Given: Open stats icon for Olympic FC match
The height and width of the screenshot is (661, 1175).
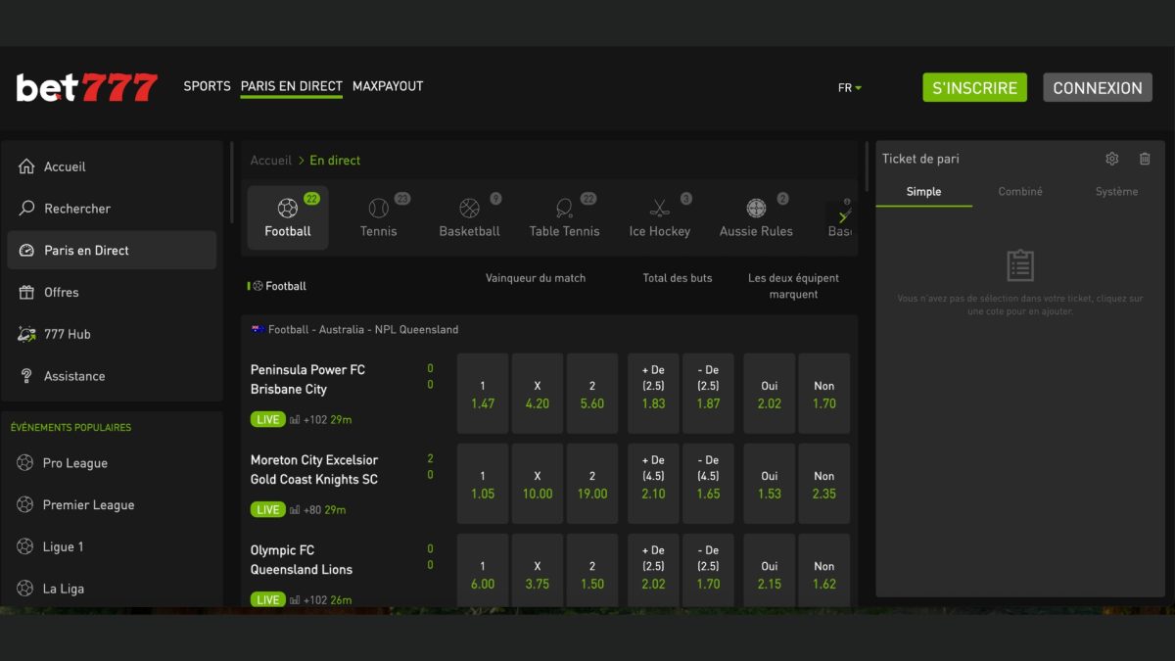Looking at the screenshot, I should 295,599.
